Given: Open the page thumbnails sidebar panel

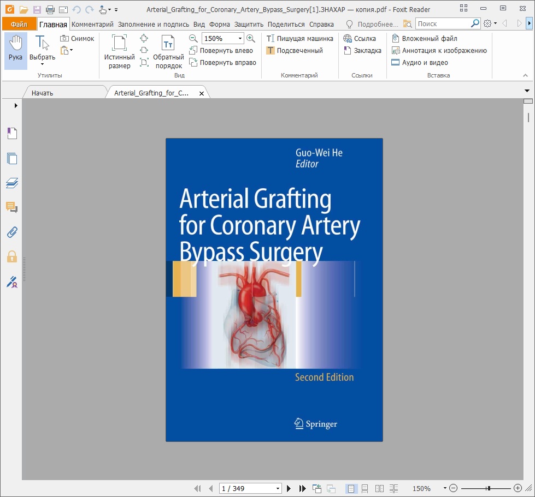Looking at the screenshot, I should (12, 158).
